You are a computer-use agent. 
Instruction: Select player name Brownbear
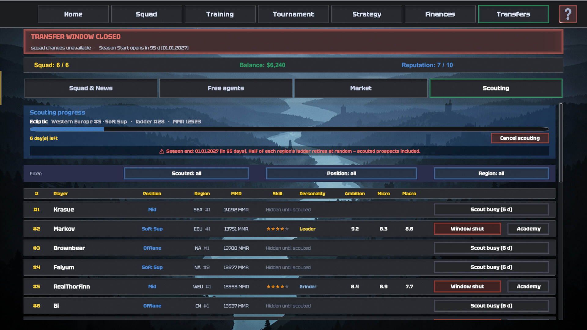(69, 248)
